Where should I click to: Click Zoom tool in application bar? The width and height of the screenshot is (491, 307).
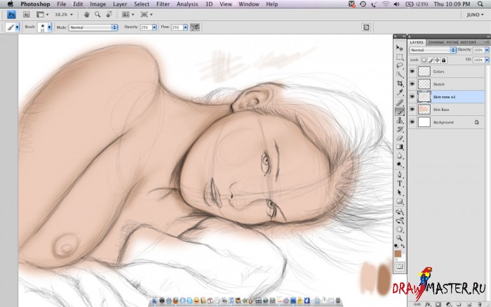pos(97,15)
